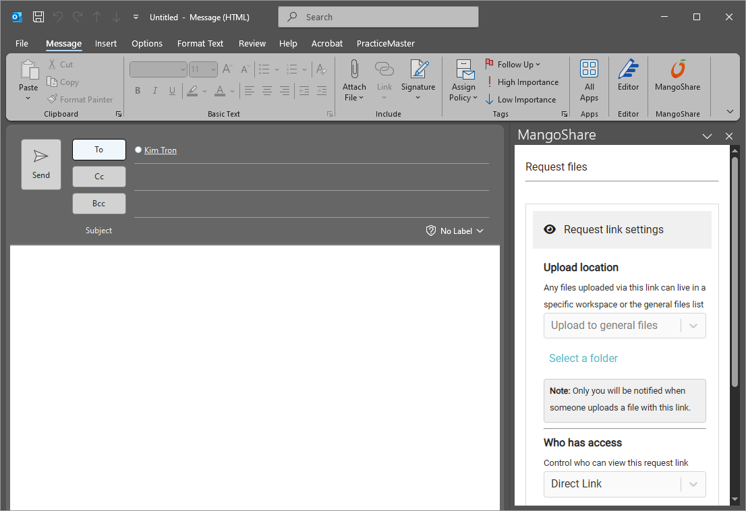
Task: Launch the Editor pane from the ribbon
Action: (x=628, y=80)
